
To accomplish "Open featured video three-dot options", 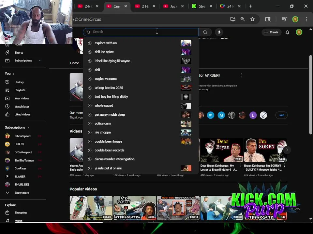I will pos(241,75).
